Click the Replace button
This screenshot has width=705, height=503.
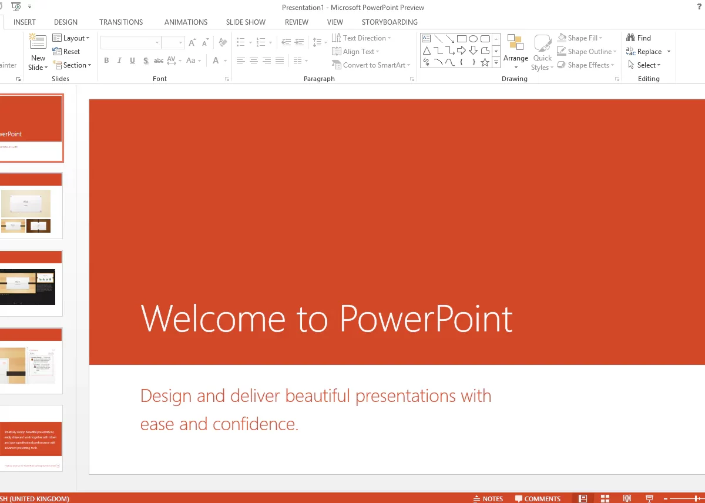pos(644,52)
